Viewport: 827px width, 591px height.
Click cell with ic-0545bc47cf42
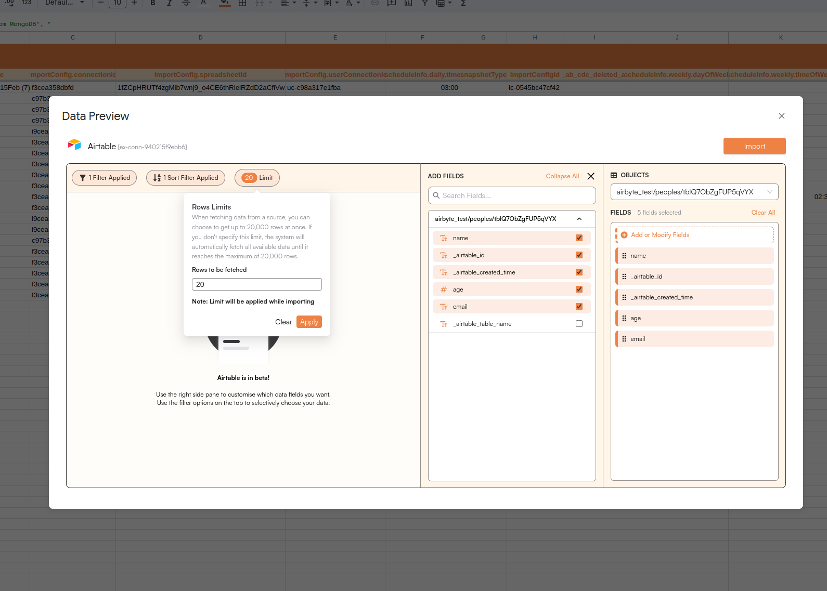535,88
